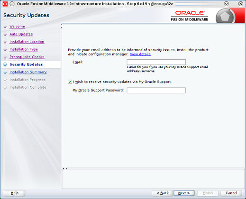Open the window menu round button
The height and width of the screenshot is (199, 246).
pyautogui.click(x=12, y=4)
